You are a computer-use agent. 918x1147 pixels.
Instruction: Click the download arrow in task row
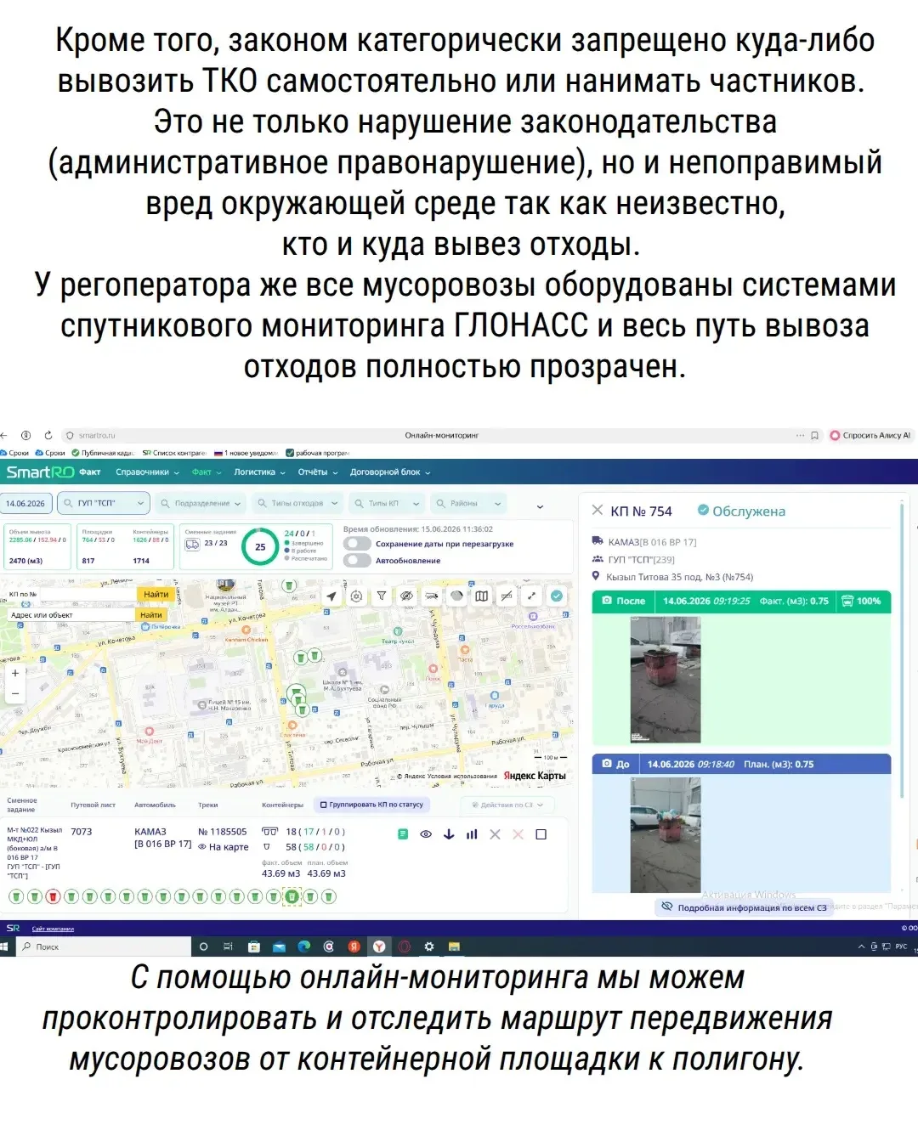(x=449, y=834)
